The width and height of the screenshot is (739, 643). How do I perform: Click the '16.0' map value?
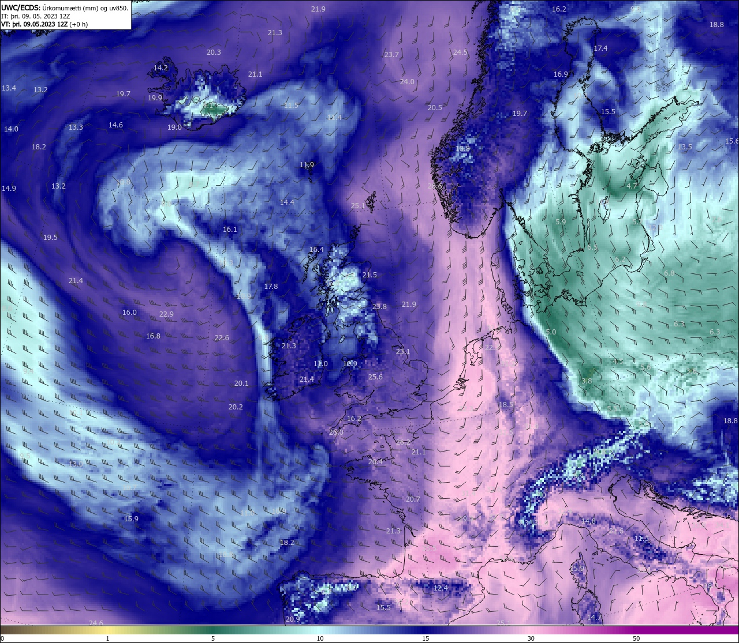(129, 313)
